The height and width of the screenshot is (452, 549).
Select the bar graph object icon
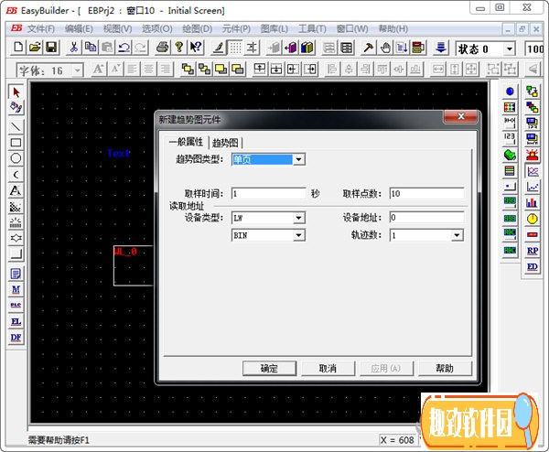click(533, 203)
